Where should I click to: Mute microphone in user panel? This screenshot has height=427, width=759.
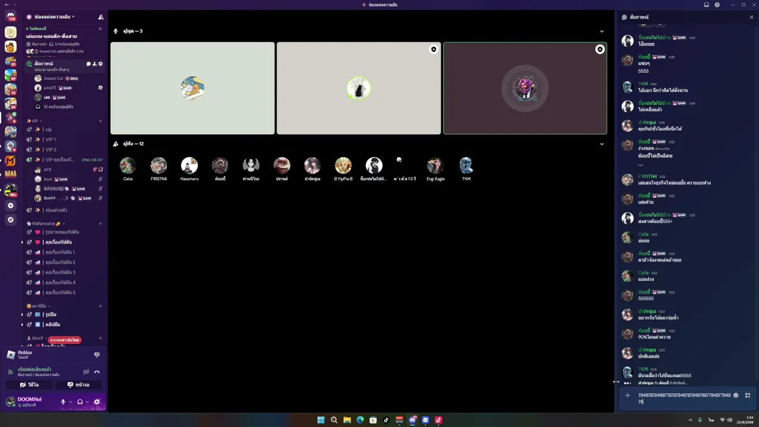click(x=63, y=402)
